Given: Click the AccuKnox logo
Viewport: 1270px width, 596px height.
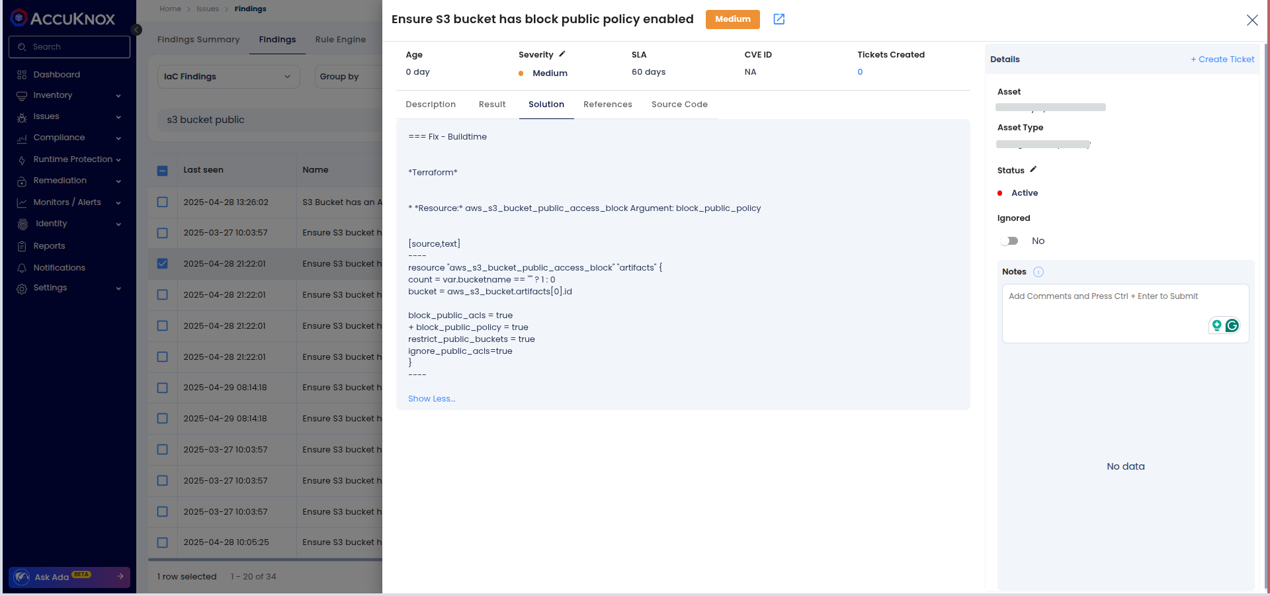Looking at the screenshot, I should [x=63, y=19].
